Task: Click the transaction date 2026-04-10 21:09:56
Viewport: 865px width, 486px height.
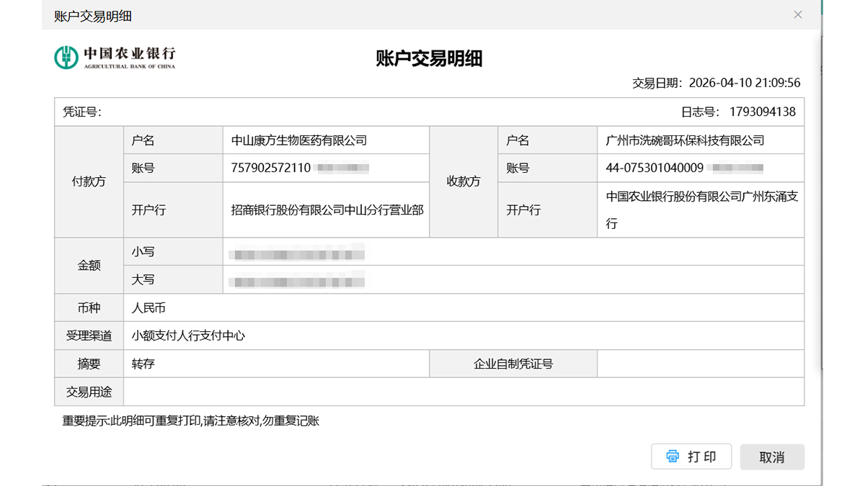Action: 744,83
